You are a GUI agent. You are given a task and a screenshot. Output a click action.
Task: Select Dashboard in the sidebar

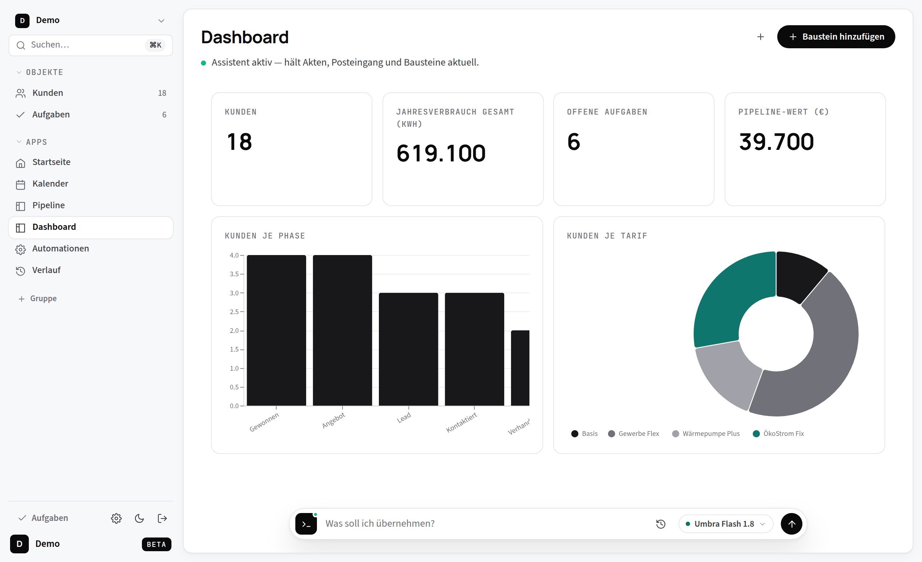pyautogui.click(x=90, y=227)
